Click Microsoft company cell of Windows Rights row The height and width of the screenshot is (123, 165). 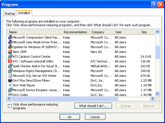97,71
